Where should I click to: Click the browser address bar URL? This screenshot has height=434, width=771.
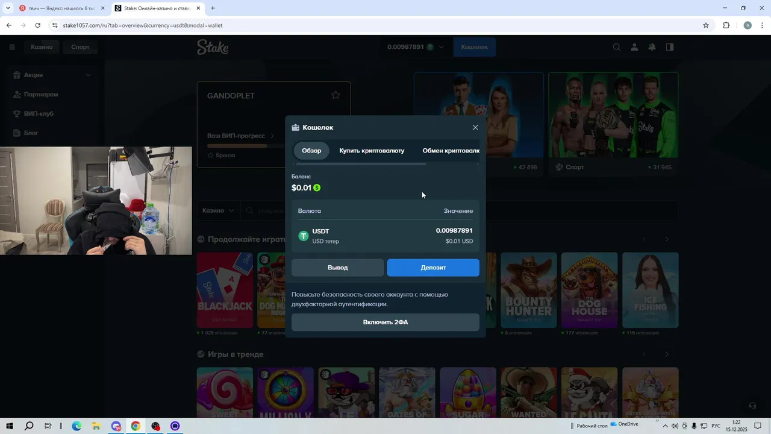pyautogui.click(x=143, y=25)
